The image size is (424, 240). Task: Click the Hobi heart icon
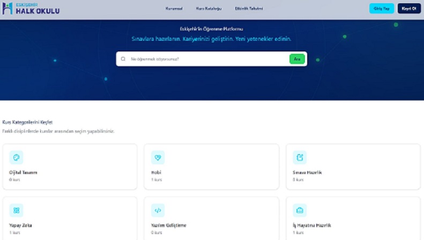click(158, 157)
